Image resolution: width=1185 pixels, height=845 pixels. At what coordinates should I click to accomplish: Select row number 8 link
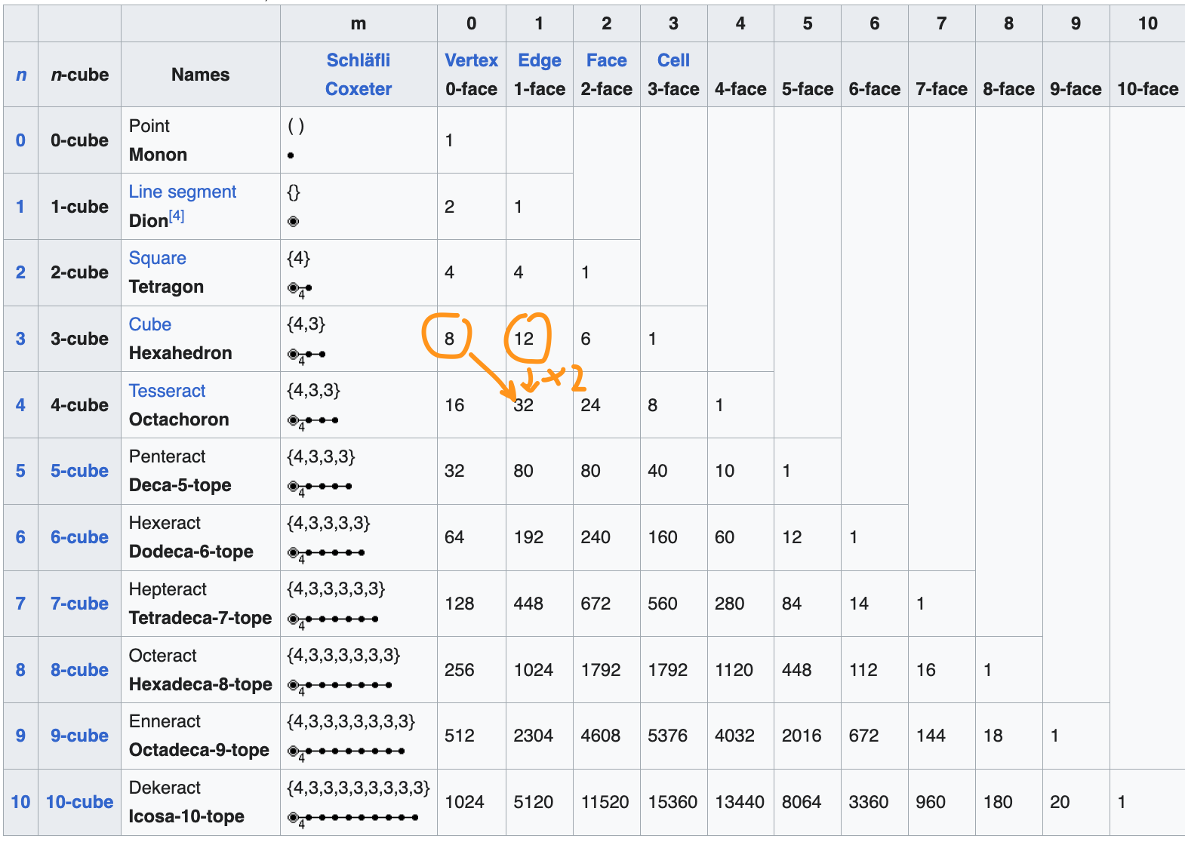pos(20,670)
